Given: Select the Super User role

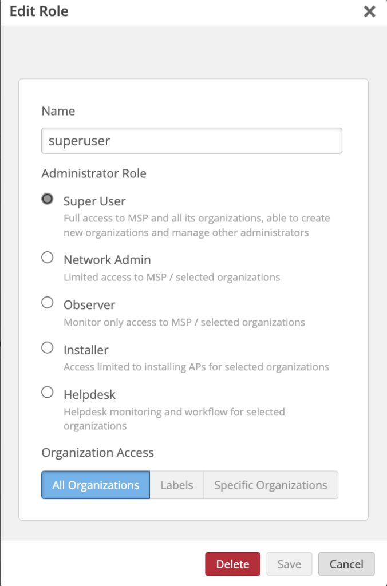Looking at the screenshot, I should click(47, 199).
